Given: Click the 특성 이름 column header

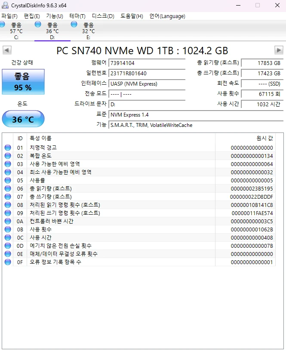Looking at the screenshot, I should 121,139.
